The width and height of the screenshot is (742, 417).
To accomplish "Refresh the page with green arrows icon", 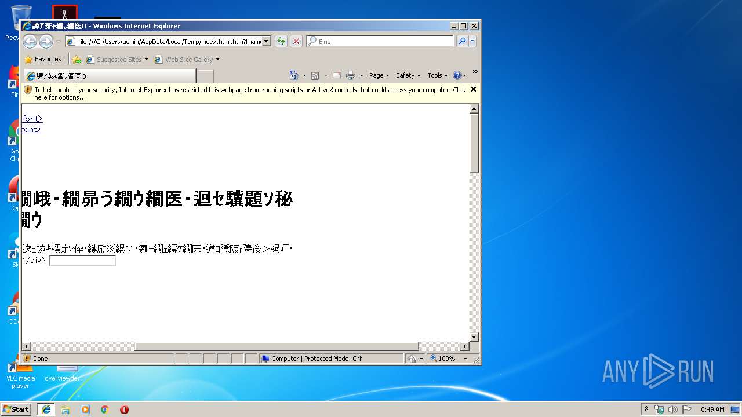I will [x=281, y=41].
